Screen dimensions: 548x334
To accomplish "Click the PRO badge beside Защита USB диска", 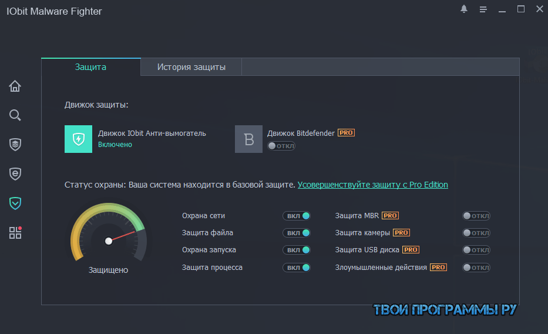I will point(411,250).
